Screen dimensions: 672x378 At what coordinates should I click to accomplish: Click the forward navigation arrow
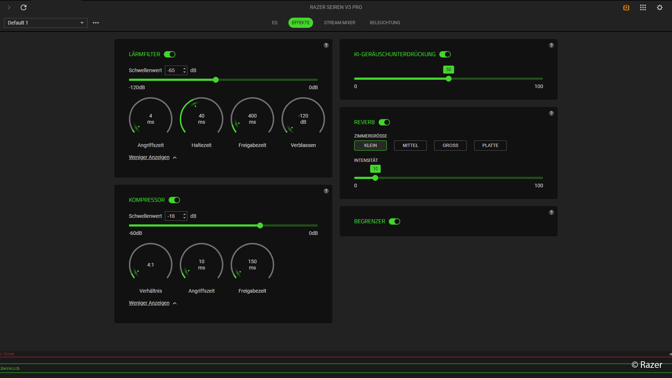(x=9, y=7)
